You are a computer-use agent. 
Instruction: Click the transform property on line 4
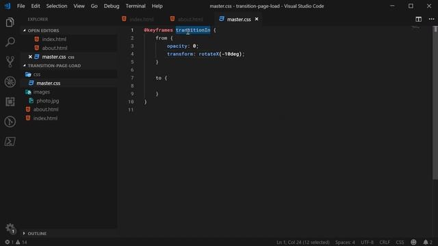click(180, 54)
